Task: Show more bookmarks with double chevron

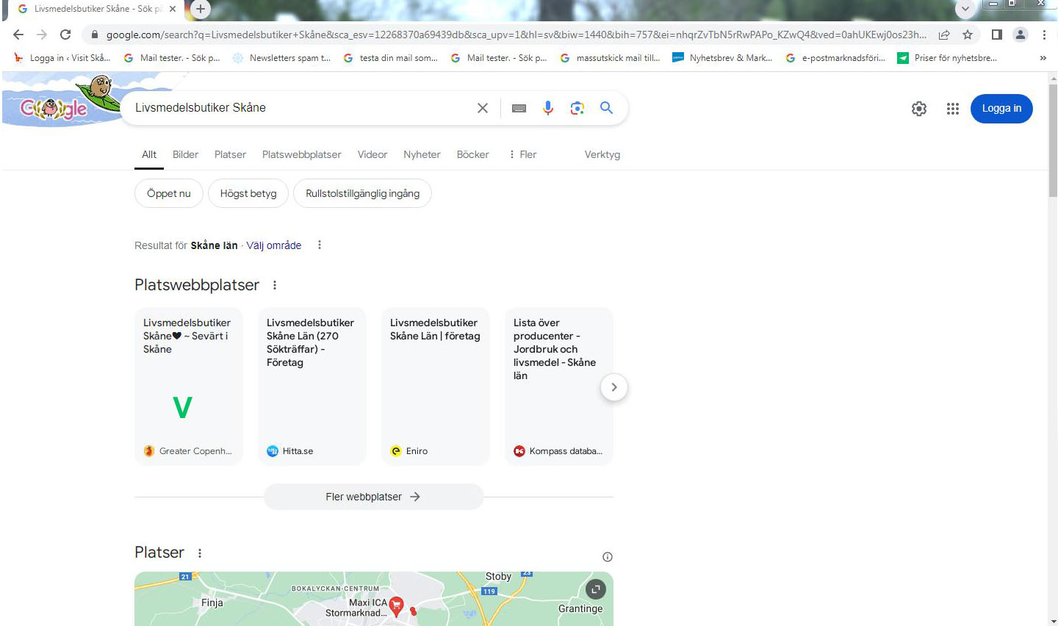Action: pos(1043,57)
